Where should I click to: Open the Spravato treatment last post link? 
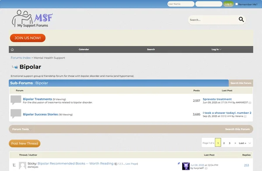pyautogui.click(x=217, y=99)
